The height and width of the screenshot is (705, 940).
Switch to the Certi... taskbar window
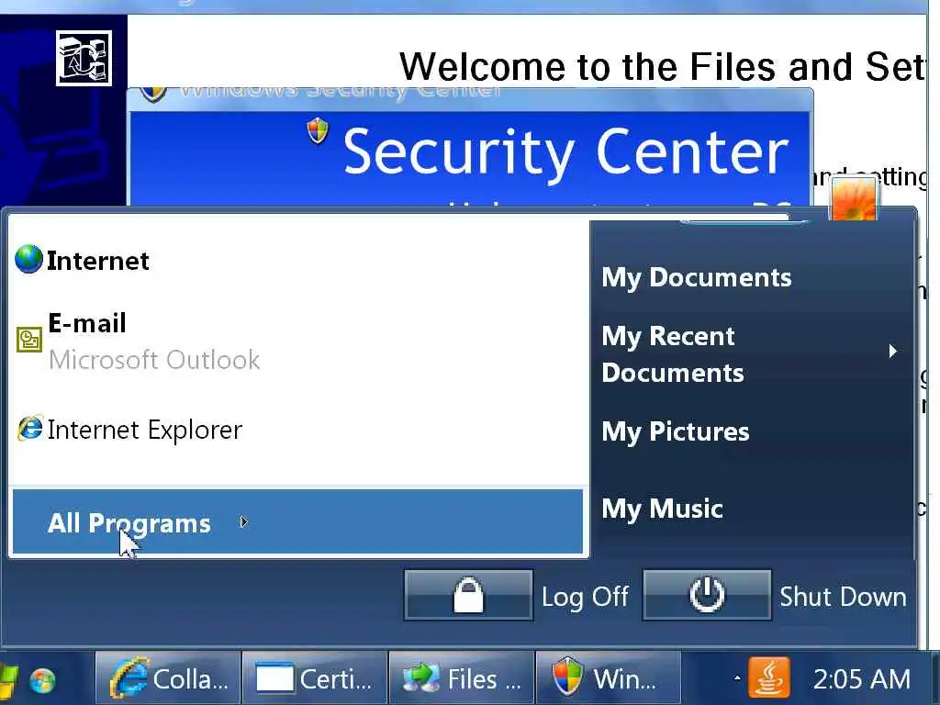[x=315, y=679]
